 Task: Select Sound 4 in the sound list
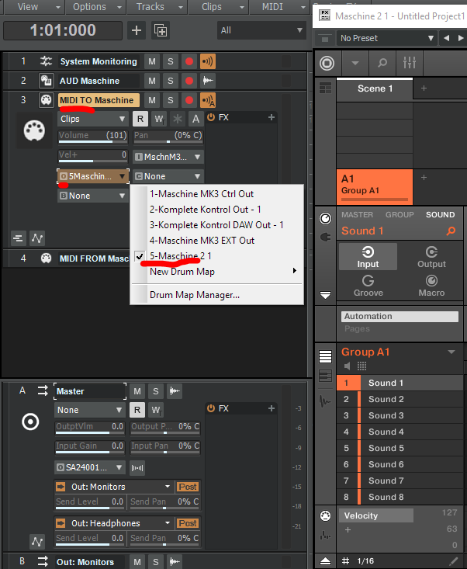[x=400, y=432]
